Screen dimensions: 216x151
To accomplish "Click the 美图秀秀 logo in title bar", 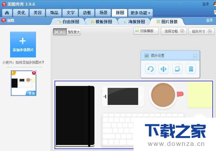I will tap(4, 4).
